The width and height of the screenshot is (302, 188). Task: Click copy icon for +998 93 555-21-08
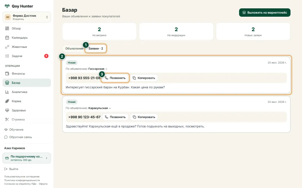(x=134, y=78)
